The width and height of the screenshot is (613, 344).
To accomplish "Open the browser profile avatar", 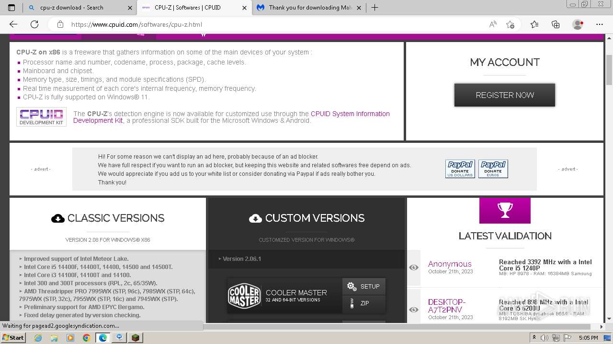I will click(578, 24).
